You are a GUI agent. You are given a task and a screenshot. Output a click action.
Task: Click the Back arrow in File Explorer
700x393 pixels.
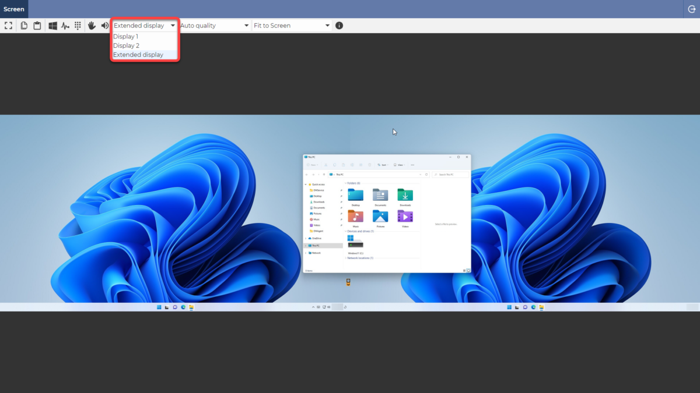pos(307,175)
